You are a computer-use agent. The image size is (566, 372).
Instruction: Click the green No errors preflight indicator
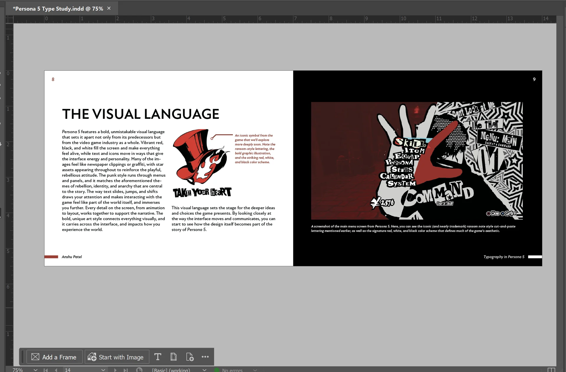217,370
